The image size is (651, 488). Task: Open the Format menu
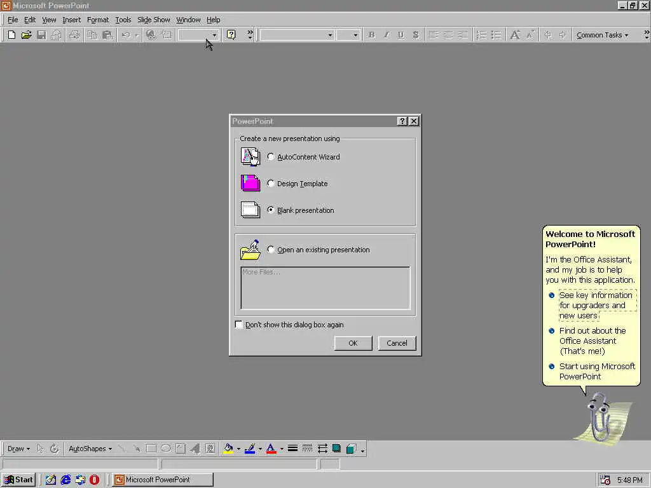coord(97,20)
